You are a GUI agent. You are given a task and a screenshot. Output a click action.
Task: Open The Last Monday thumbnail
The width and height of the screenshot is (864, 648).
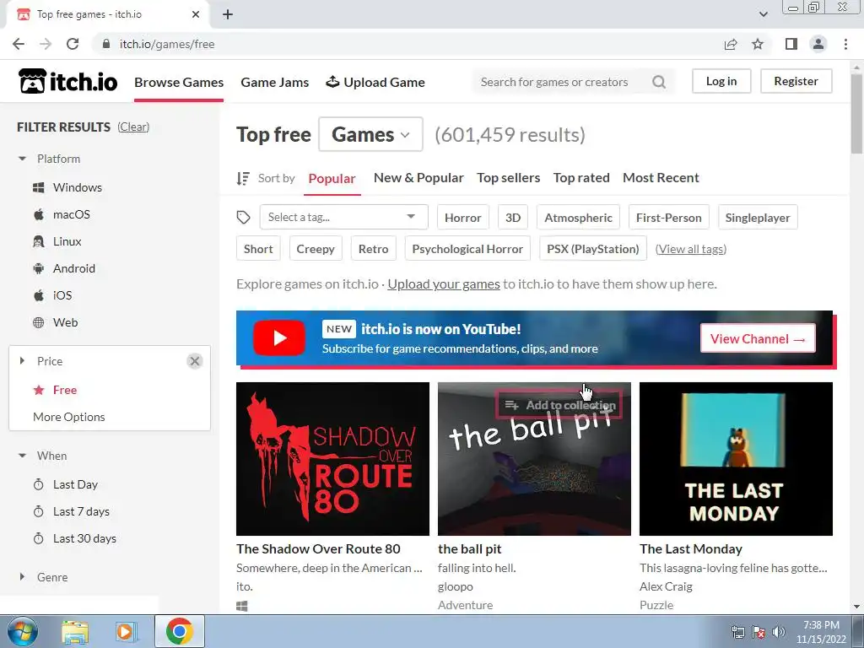coord(736,458)
